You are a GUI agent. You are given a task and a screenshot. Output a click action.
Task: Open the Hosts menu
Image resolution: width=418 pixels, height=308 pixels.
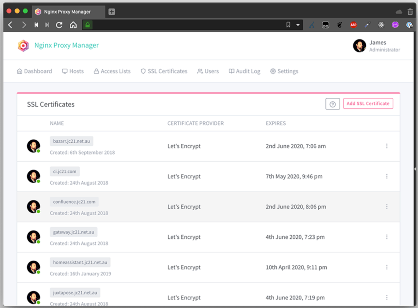(73, 71)
